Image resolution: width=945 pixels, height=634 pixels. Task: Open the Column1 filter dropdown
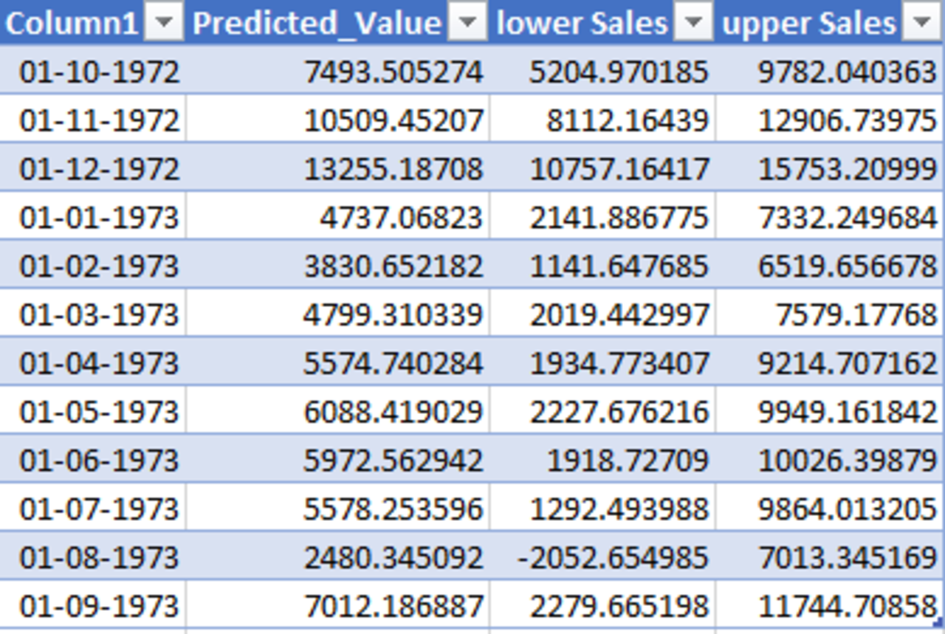164,24
